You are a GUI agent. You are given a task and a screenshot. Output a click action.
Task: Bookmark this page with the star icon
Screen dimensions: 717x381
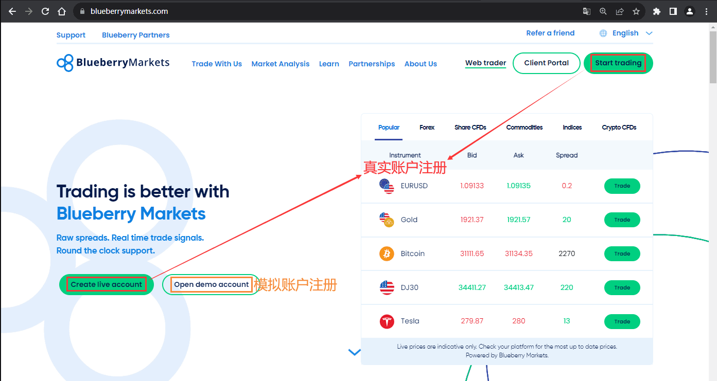pyautogui.click(x=636, y=11)
